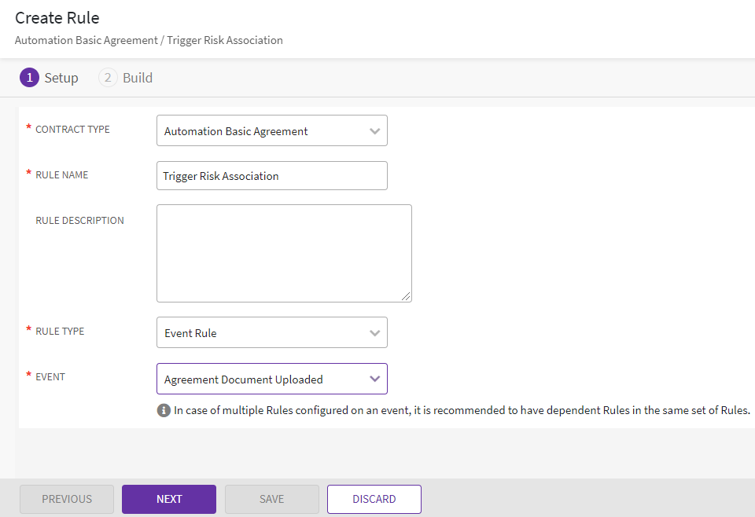The height and width of the screenshot is (517, 755).
Task: Click the Rule Type chevron arrow
Action: coord(375,333)
